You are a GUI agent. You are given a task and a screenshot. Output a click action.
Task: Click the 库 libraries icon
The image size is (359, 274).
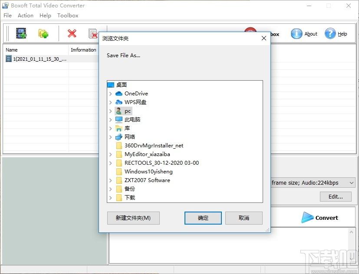tap(119, 128)
